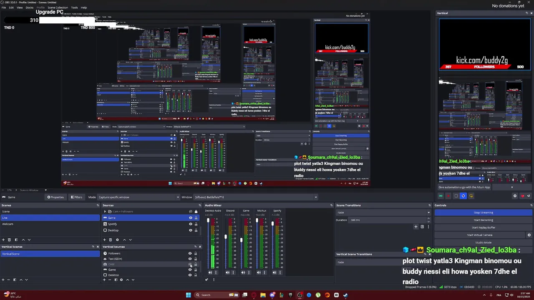Open the Edit menu
Image resolution: width=534 pixels, height=300 pixels.
(x=11, y=7)
